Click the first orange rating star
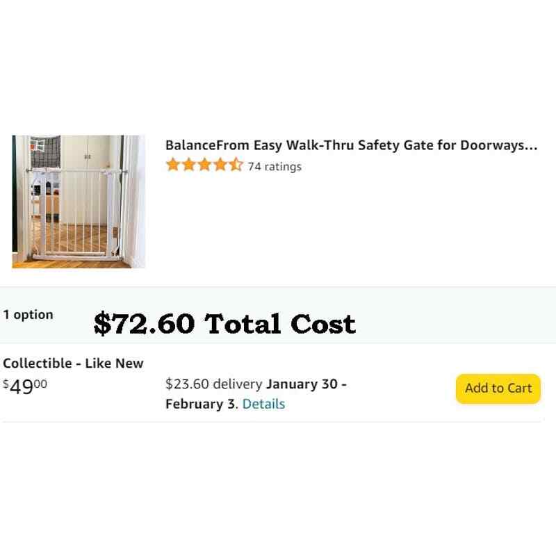Screen dimensions: 556x556 (x=173, y=165)
